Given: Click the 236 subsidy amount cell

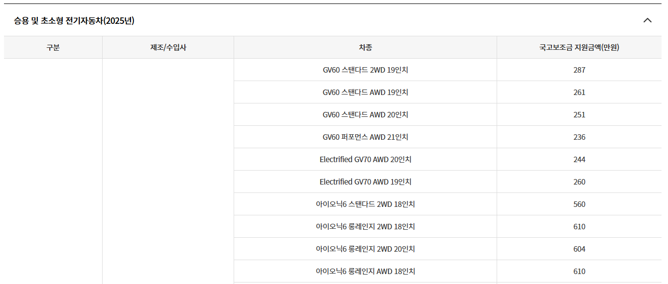Looking at the screenshot, I should click(x=579, y=137).
